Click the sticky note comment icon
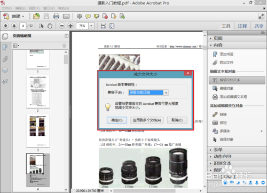Screen dimensions: 267x193 click(88, 17)
